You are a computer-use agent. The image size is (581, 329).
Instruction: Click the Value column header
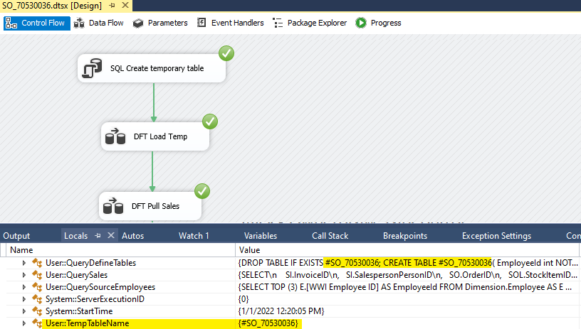[x=407, y=250]
